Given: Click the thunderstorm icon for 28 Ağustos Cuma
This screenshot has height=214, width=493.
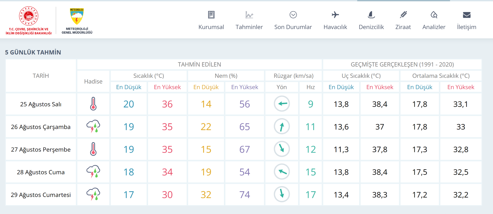Looking at the screenshot, I should [93, 172].
